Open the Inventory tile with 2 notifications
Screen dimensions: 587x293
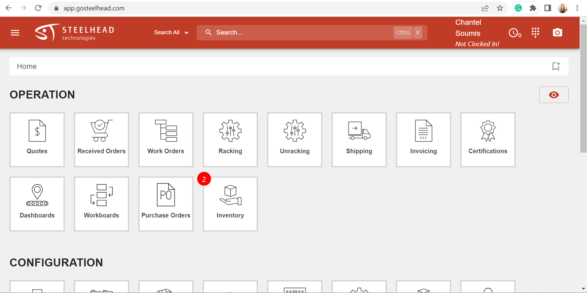coord(230,204)
